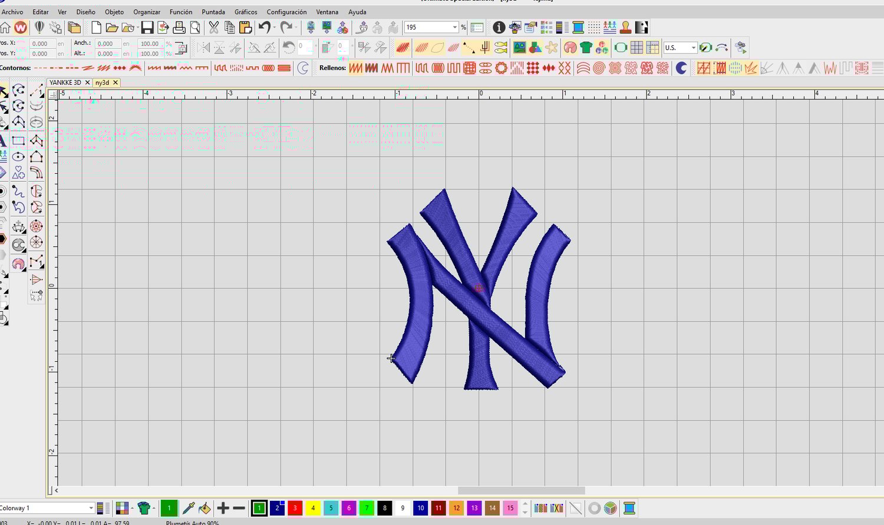The width and height of the screenshot is (884, 525).
Task: Open a design with the folder icon
Action: point(112,27)
